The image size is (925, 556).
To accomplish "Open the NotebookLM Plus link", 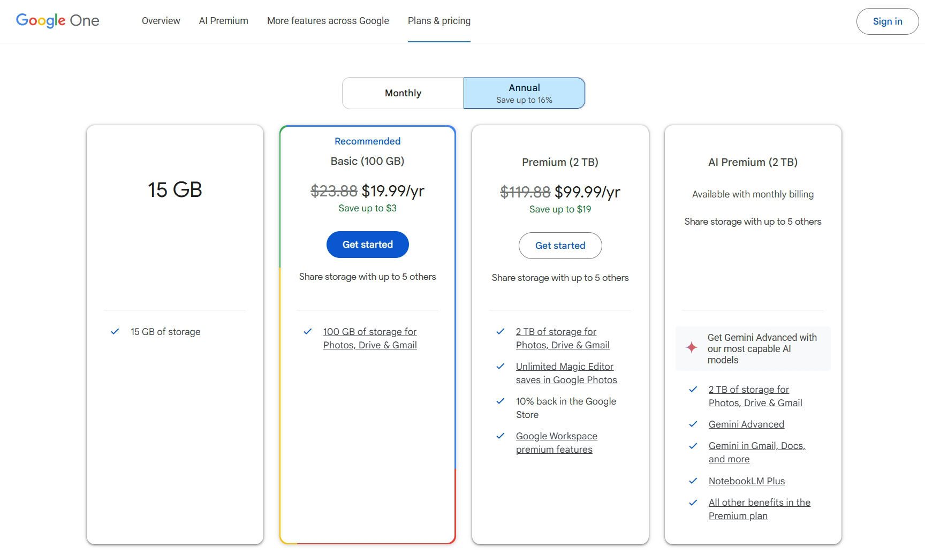I will pos(746,481).
